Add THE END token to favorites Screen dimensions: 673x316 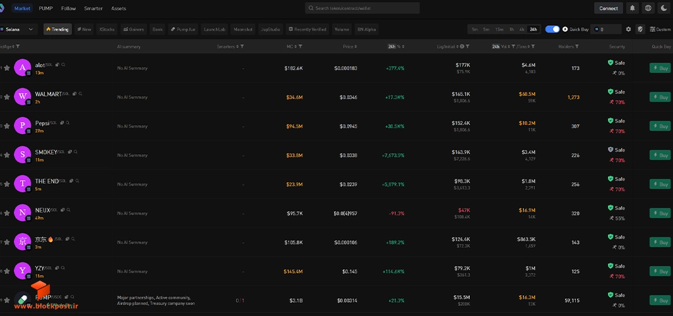7,184
